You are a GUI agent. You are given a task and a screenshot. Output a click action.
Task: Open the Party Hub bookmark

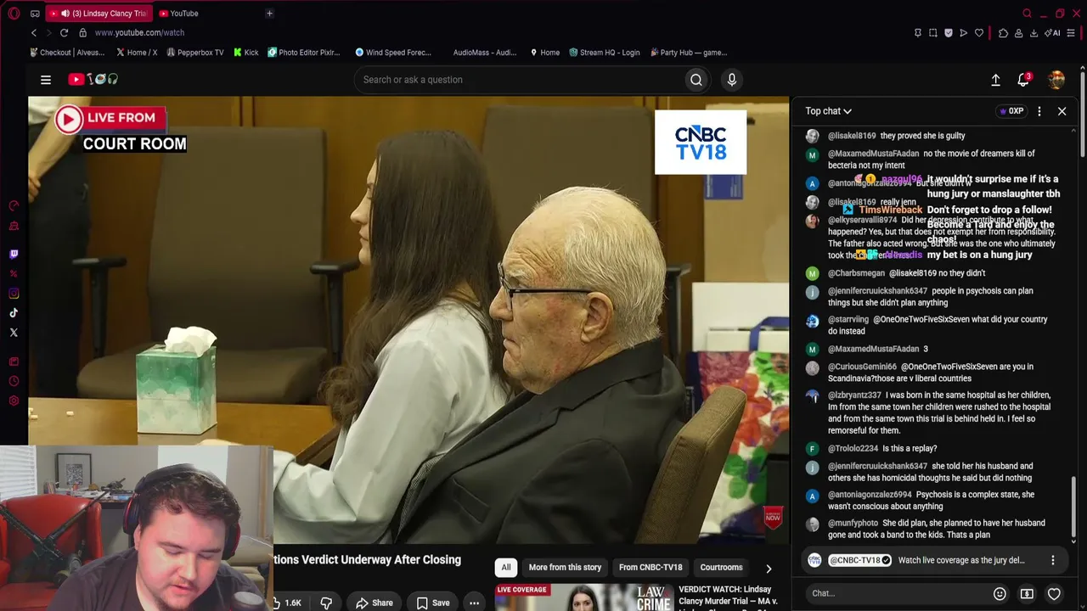click(689, 53)
